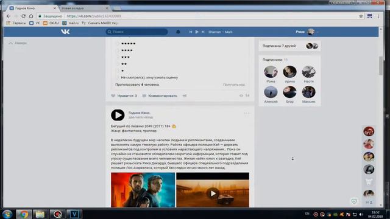This screenshot has width=390, height=219.
Task: Open subscriber Рома's avatar
Action: 271,72
